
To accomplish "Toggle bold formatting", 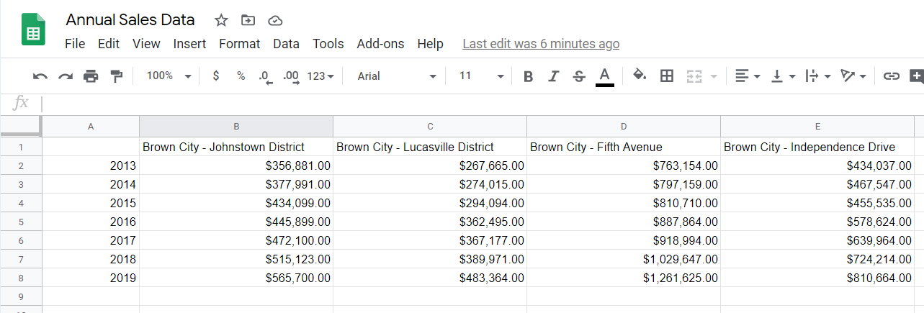I will [x=529, y=76].
